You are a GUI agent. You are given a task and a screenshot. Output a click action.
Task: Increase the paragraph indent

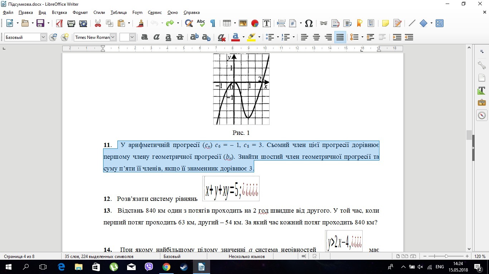coord(397,37)
